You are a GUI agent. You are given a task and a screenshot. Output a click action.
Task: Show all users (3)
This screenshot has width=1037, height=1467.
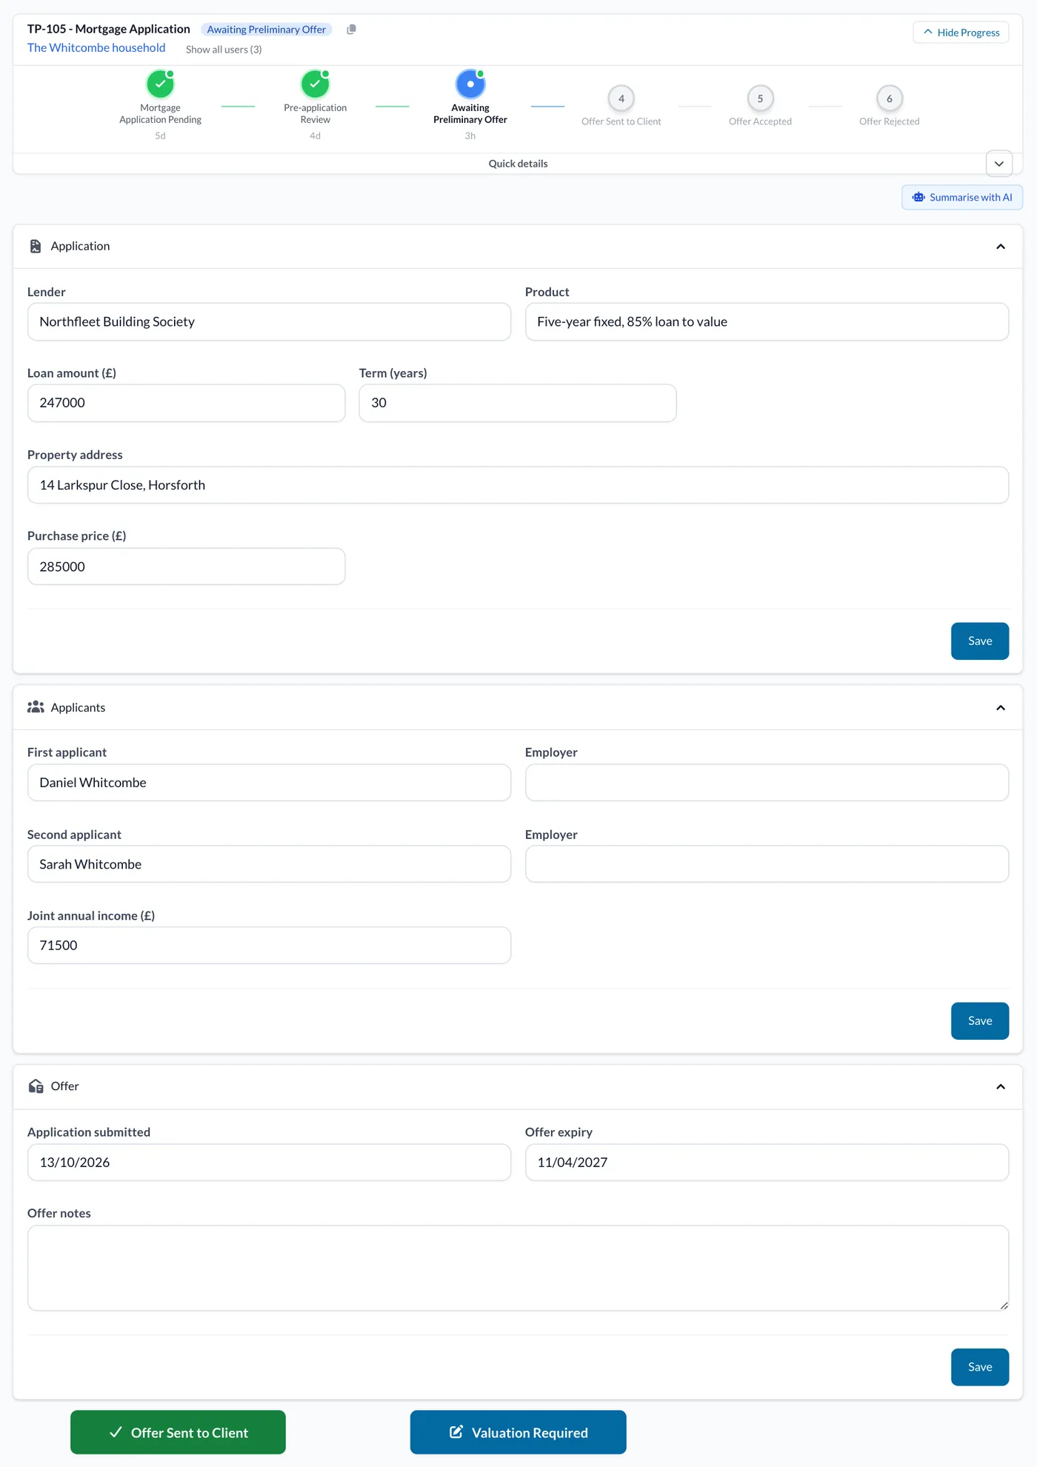click(x=224, y=50)
